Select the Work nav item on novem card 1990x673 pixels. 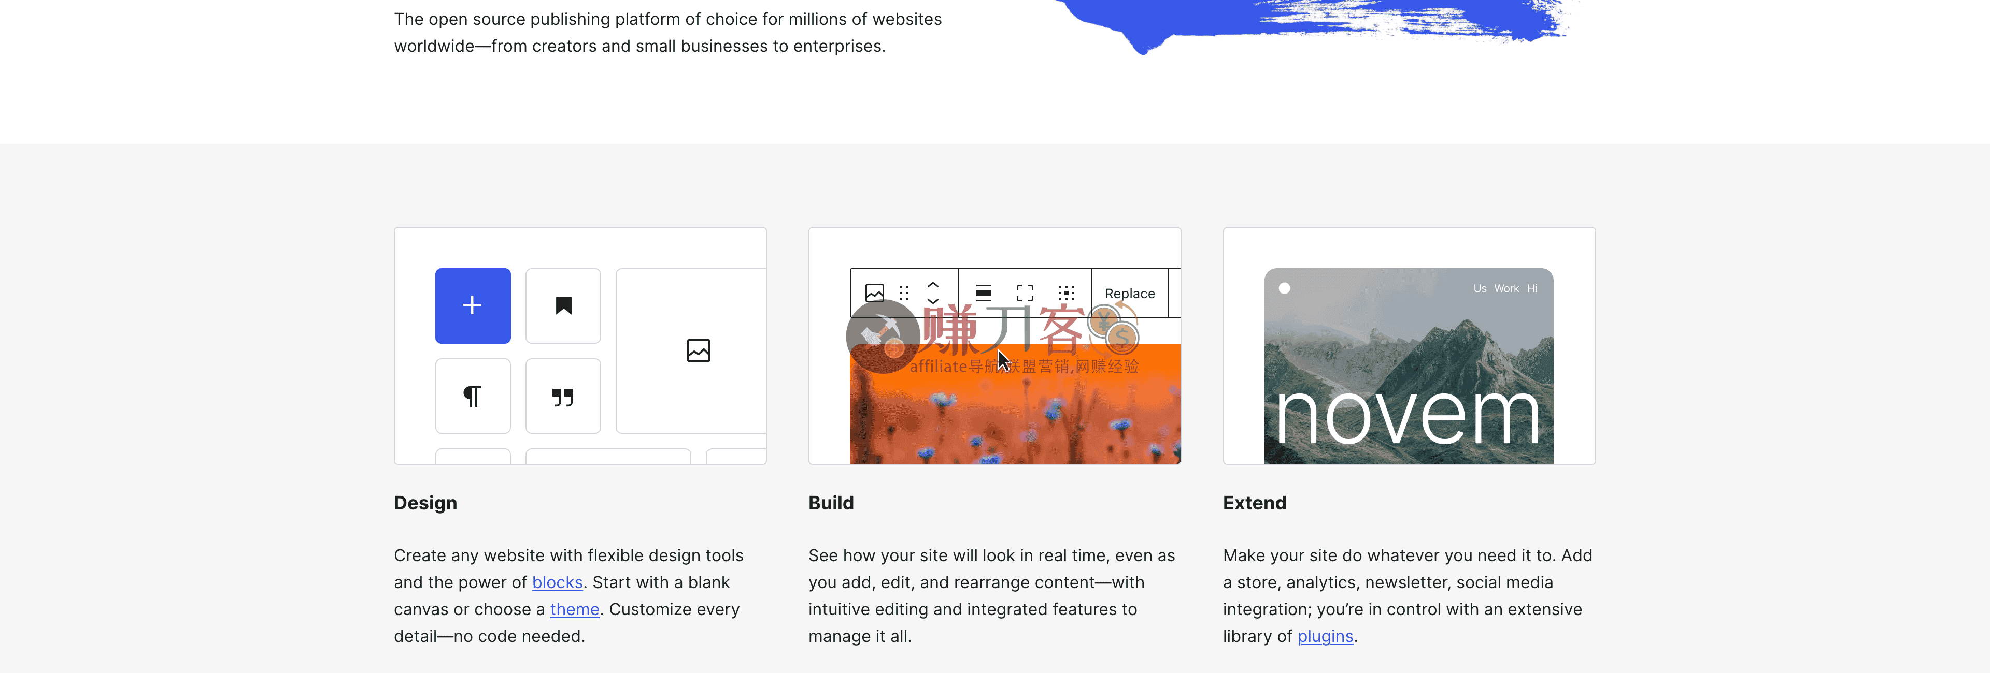point(1506,288)
